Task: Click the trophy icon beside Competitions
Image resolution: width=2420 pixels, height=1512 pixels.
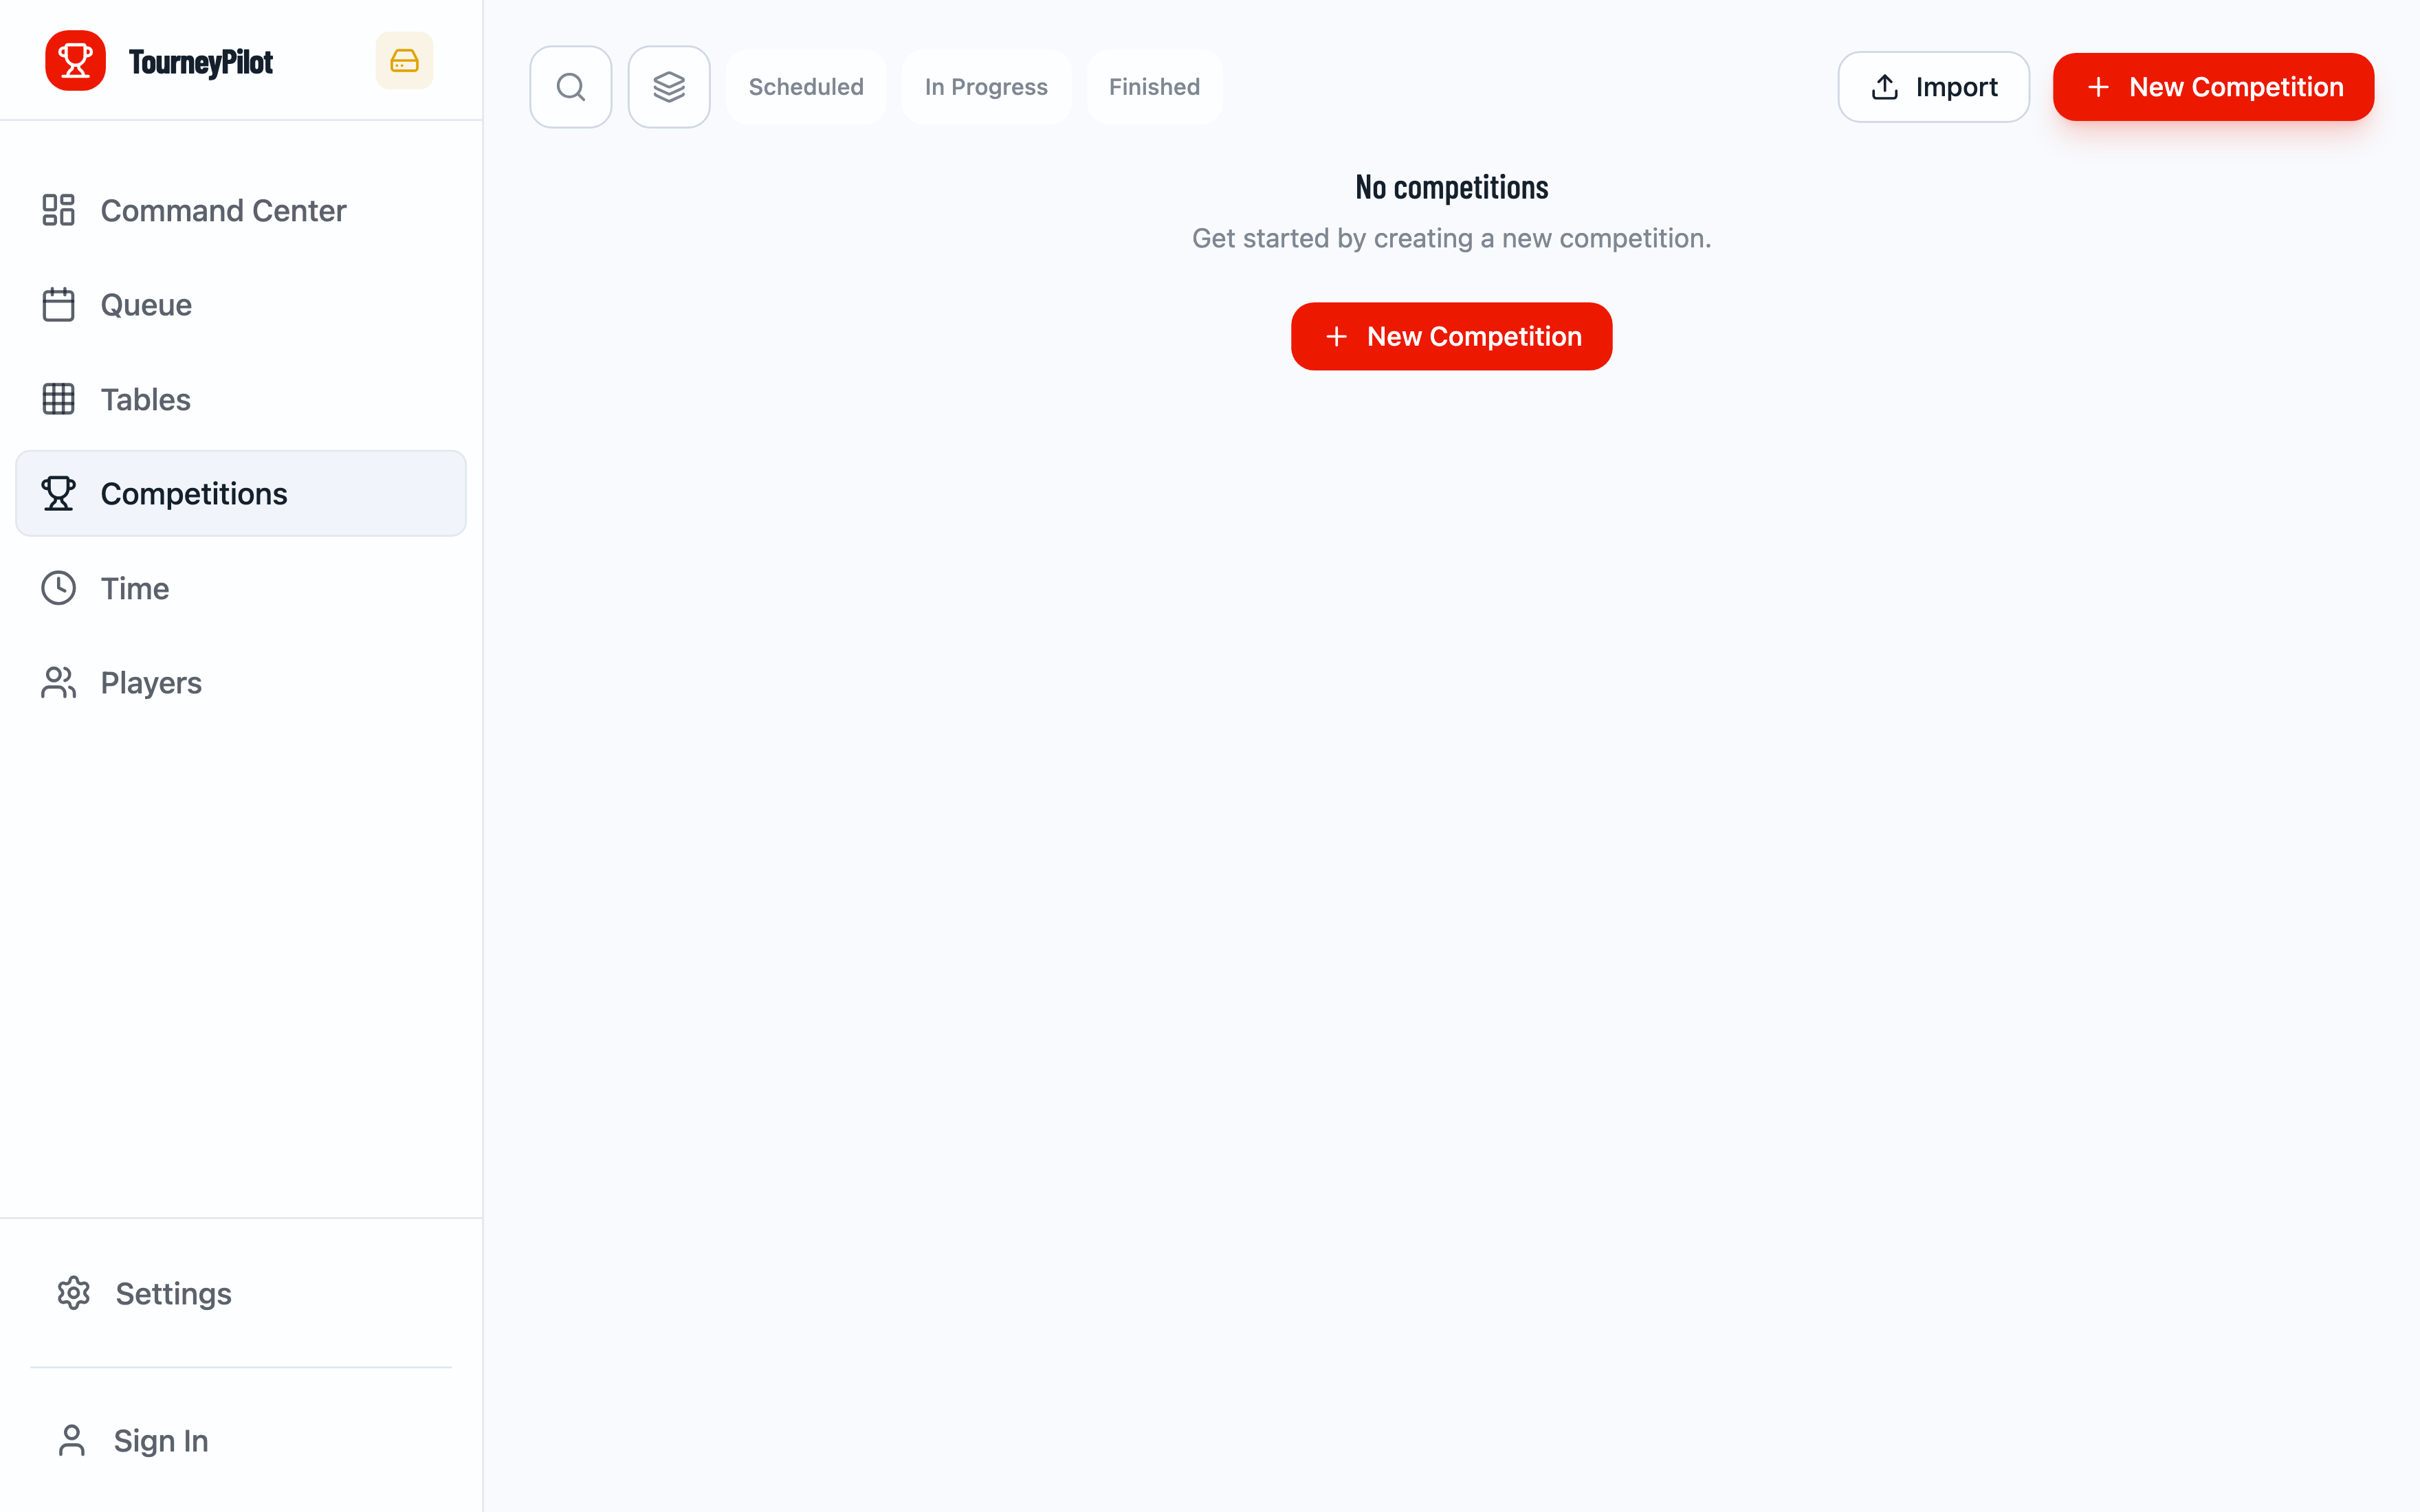Action: pyautogui.click(x=58, y=493)
